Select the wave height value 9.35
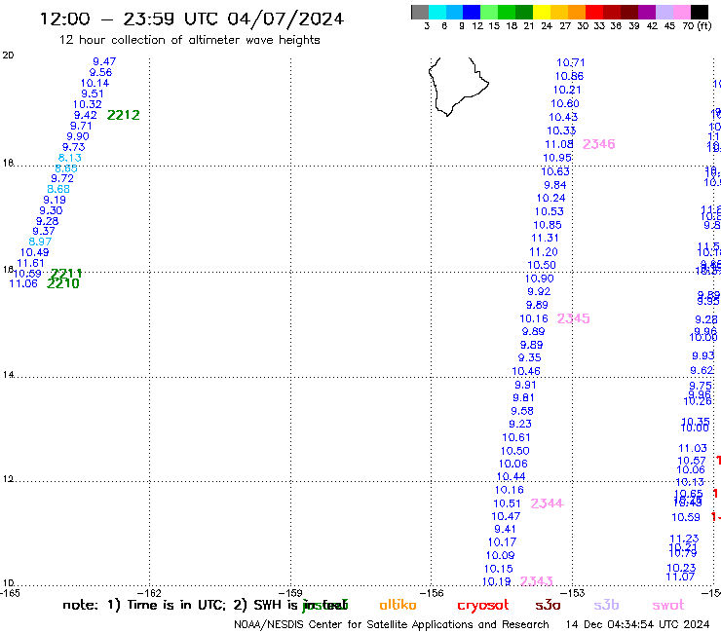The height and width of the screenshot is (633, 721). 530,357
